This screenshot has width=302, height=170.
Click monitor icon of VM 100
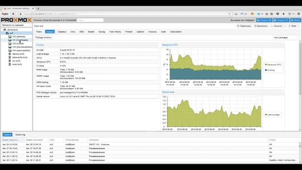click(x=10, y=37)
